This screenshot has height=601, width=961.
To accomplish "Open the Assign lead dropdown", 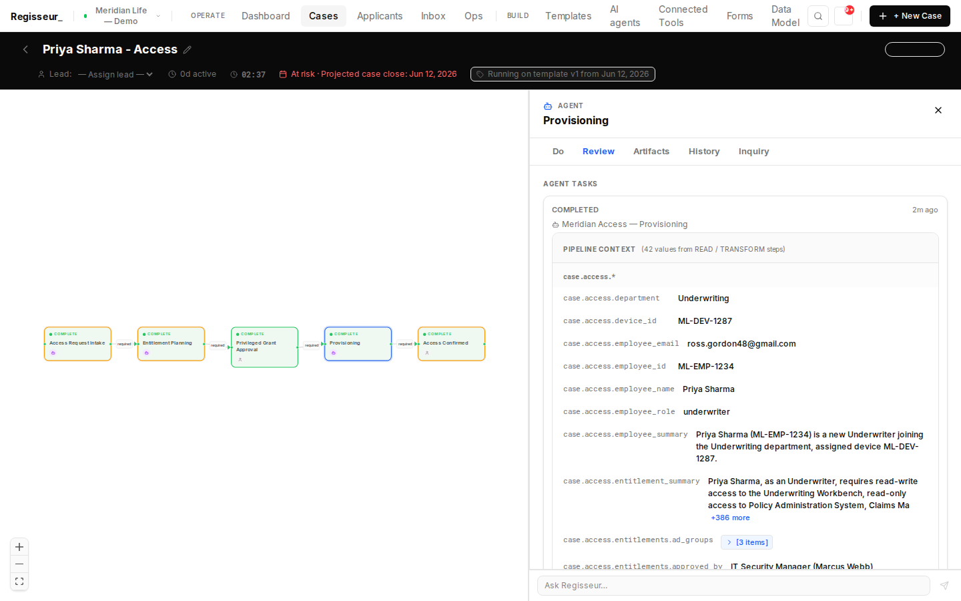I will pos(115,74).
